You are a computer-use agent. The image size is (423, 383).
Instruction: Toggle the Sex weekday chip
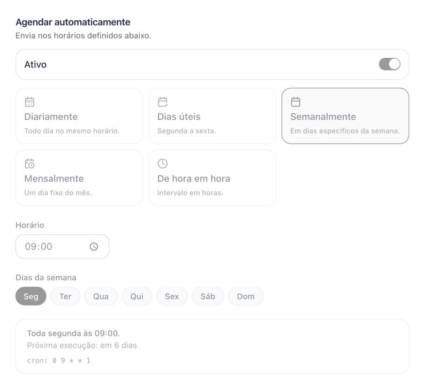pyautogui.click(x=172, y=296)
